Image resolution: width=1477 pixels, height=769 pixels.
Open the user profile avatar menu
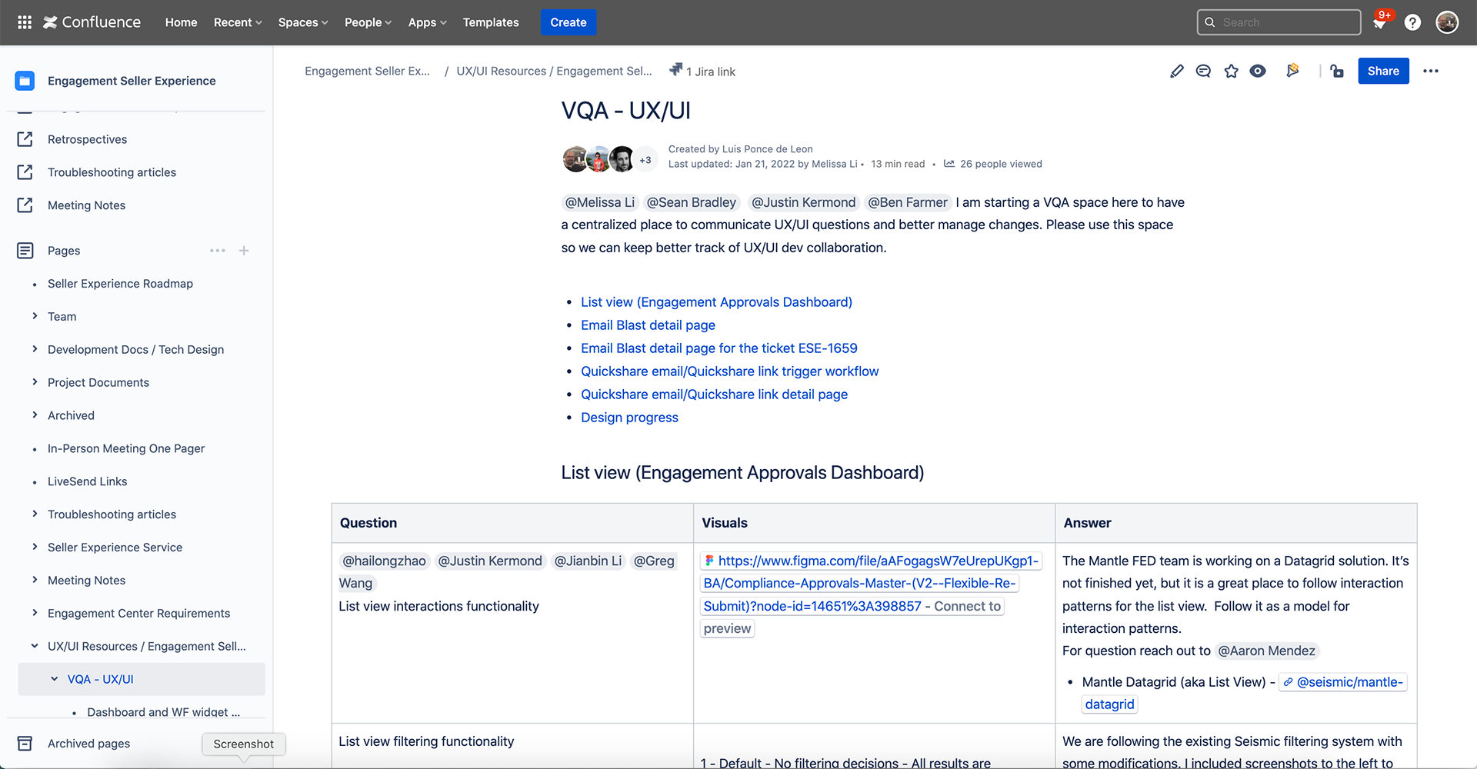(x=1447, y=22)
